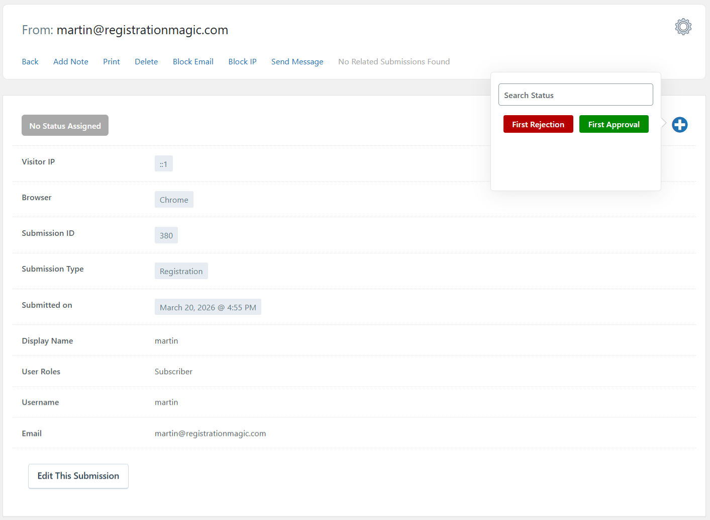Click the Chrome browser tag
The image size is (710, 520).
coord(174,200)
